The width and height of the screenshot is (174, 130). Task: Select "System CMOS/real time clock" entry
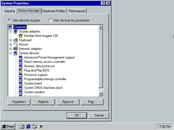(x=43, y=88)
